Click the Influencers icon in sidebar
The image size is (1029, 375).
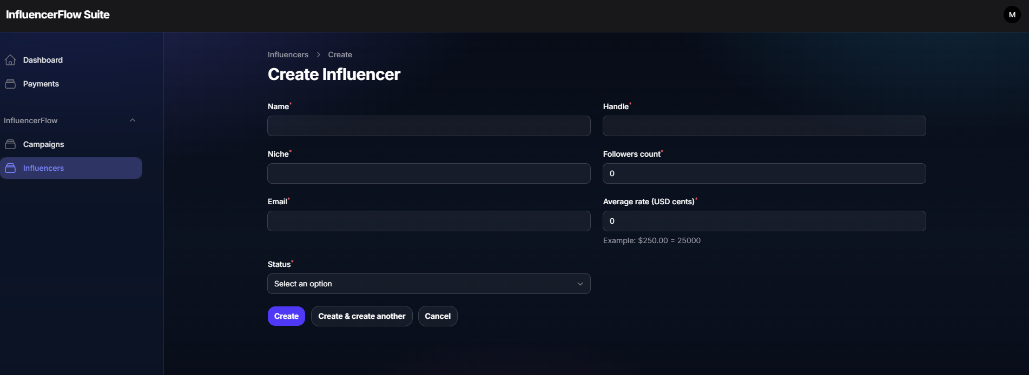click(10, 168)
